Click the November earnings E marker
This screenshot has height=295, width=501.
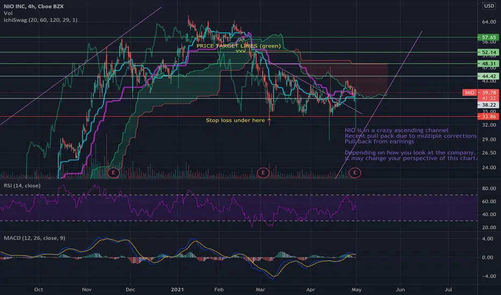(113, 173)
